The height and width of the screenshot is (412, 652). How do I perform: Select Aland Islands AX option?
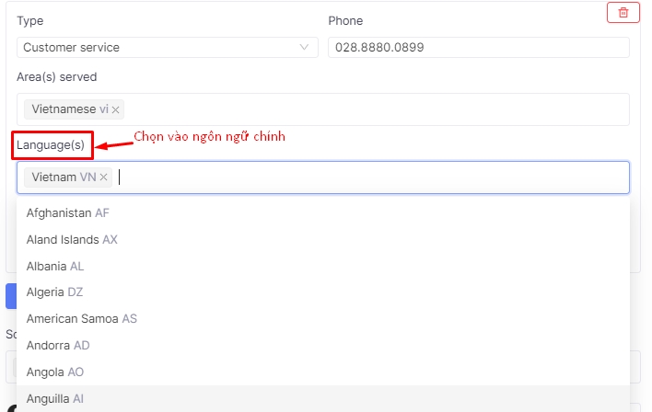(x=323, y=240)
